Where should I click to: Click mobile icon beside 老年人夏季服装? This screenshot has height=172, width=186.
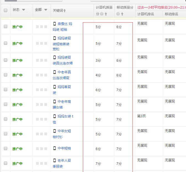(54, 160)
